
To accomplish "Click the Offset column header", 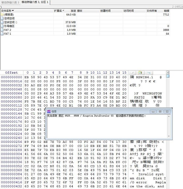I will (11, 72).
